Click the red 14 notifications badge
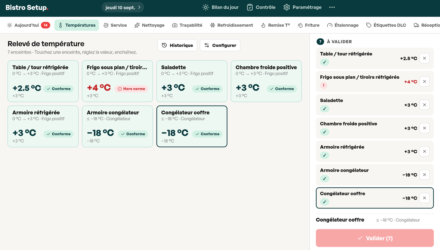 46,25
